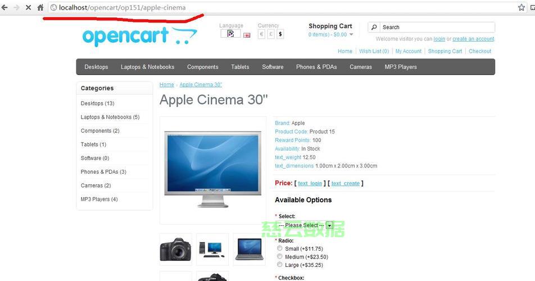Open the Please Select dropdown
This screenshot has width=535, height=281.
click(x=305, y=225)
